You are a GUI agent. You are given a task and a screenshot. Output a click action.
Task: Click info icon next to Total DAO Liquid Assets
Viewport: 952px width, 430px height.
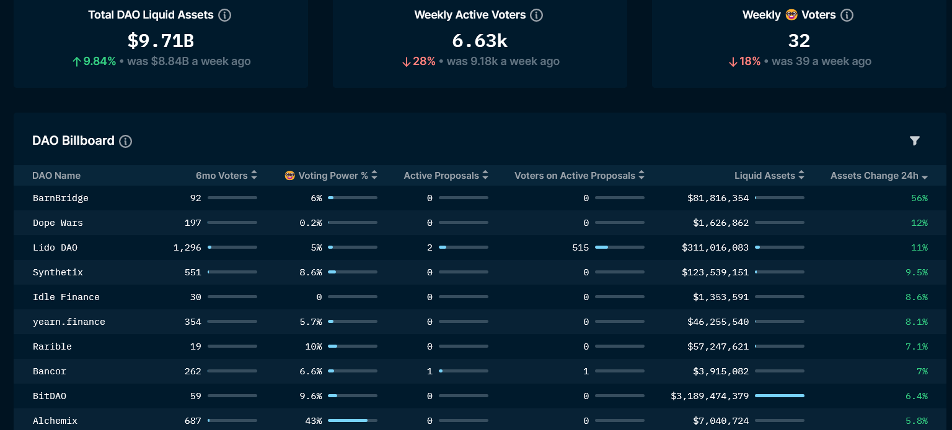click(225, 15)
